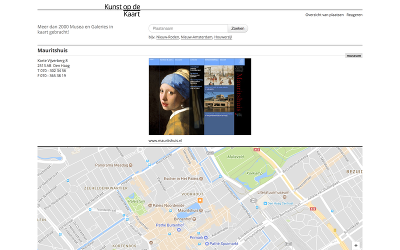Click the Literatuurmuseum map marker
Screen dimensions: 400x250
[x=284, y=197]
